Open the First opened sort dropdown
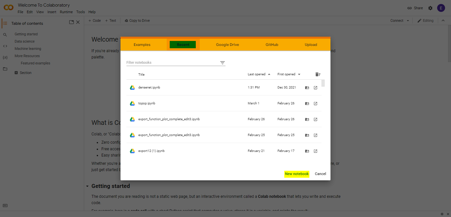 pos(299,74)
